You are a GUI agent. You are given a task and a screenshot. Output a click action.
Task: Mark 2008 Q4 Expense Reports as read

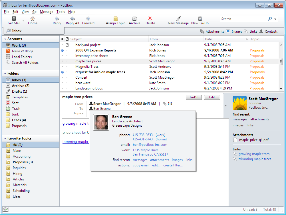coord(63,50)
